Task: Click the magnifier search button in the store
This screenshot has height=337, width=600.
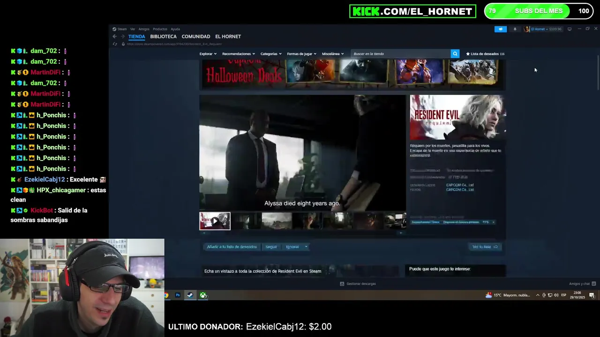Action: click(x=455, y=54)
